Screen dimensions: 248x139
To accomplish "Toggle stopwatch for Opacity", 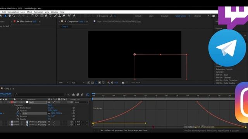I will pyautogui.click(x=17, y=119).
